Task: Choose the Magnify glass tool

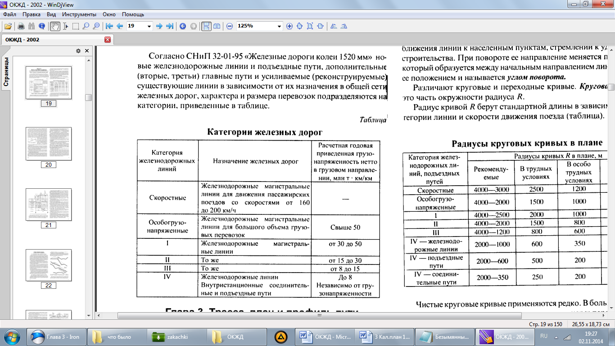Action: click(86, 26)
